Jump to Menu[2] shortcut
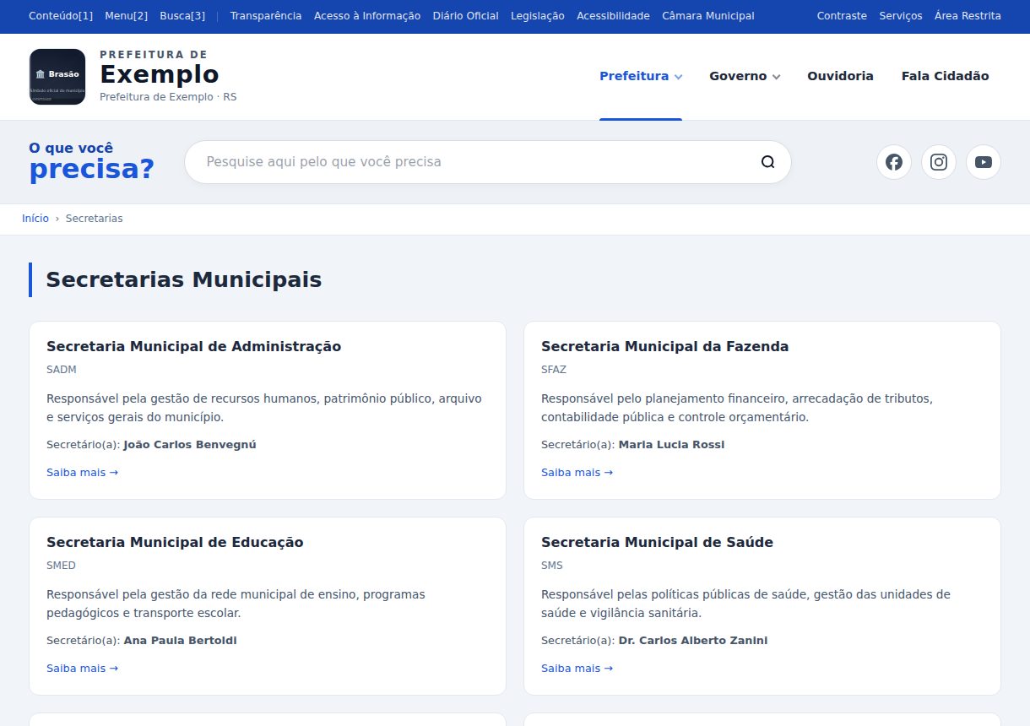Screen dimensions: 1030x726 pos(127,16)
